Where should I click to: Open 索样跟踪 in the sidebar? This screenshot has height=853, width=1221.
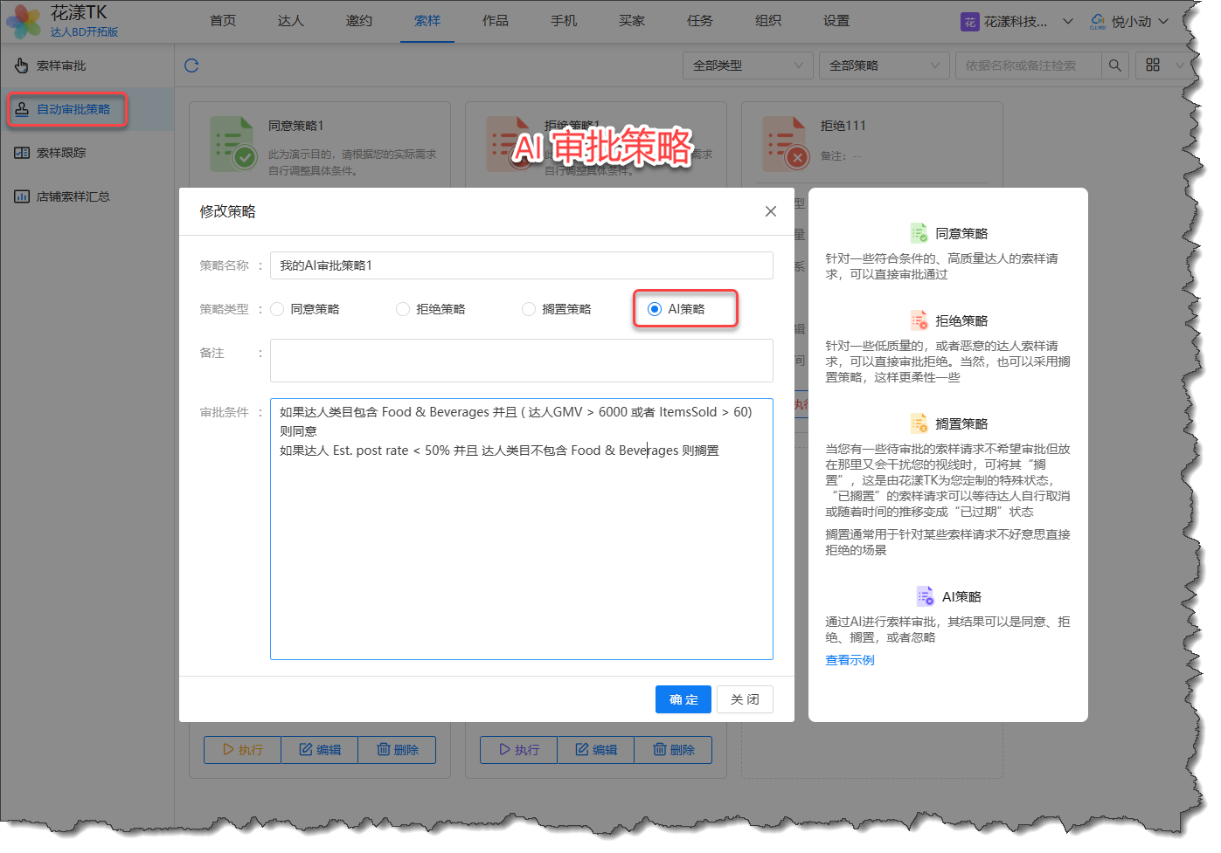tap(61, 153)
